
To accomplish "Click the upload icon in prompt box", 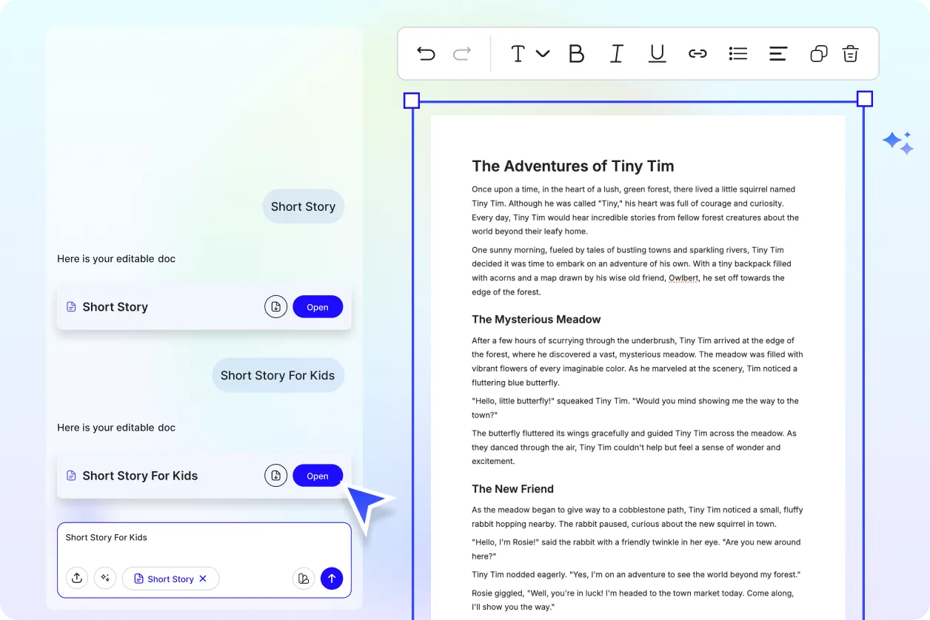I will pyautogui.click(x=77, y=579).
